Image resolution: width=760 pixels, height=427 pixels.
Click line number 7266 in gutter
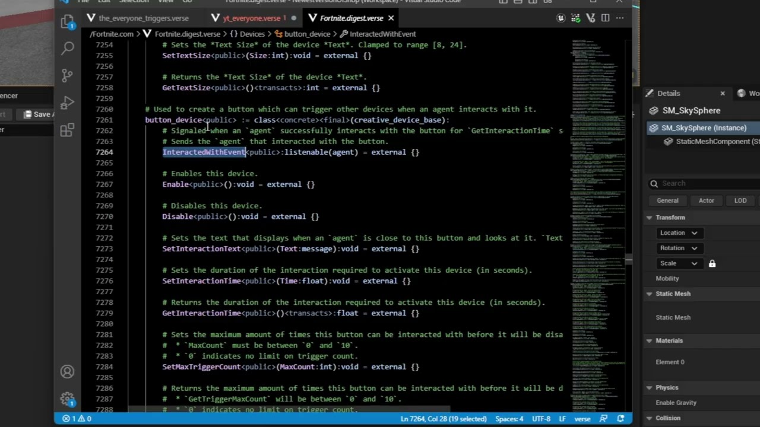104,174
